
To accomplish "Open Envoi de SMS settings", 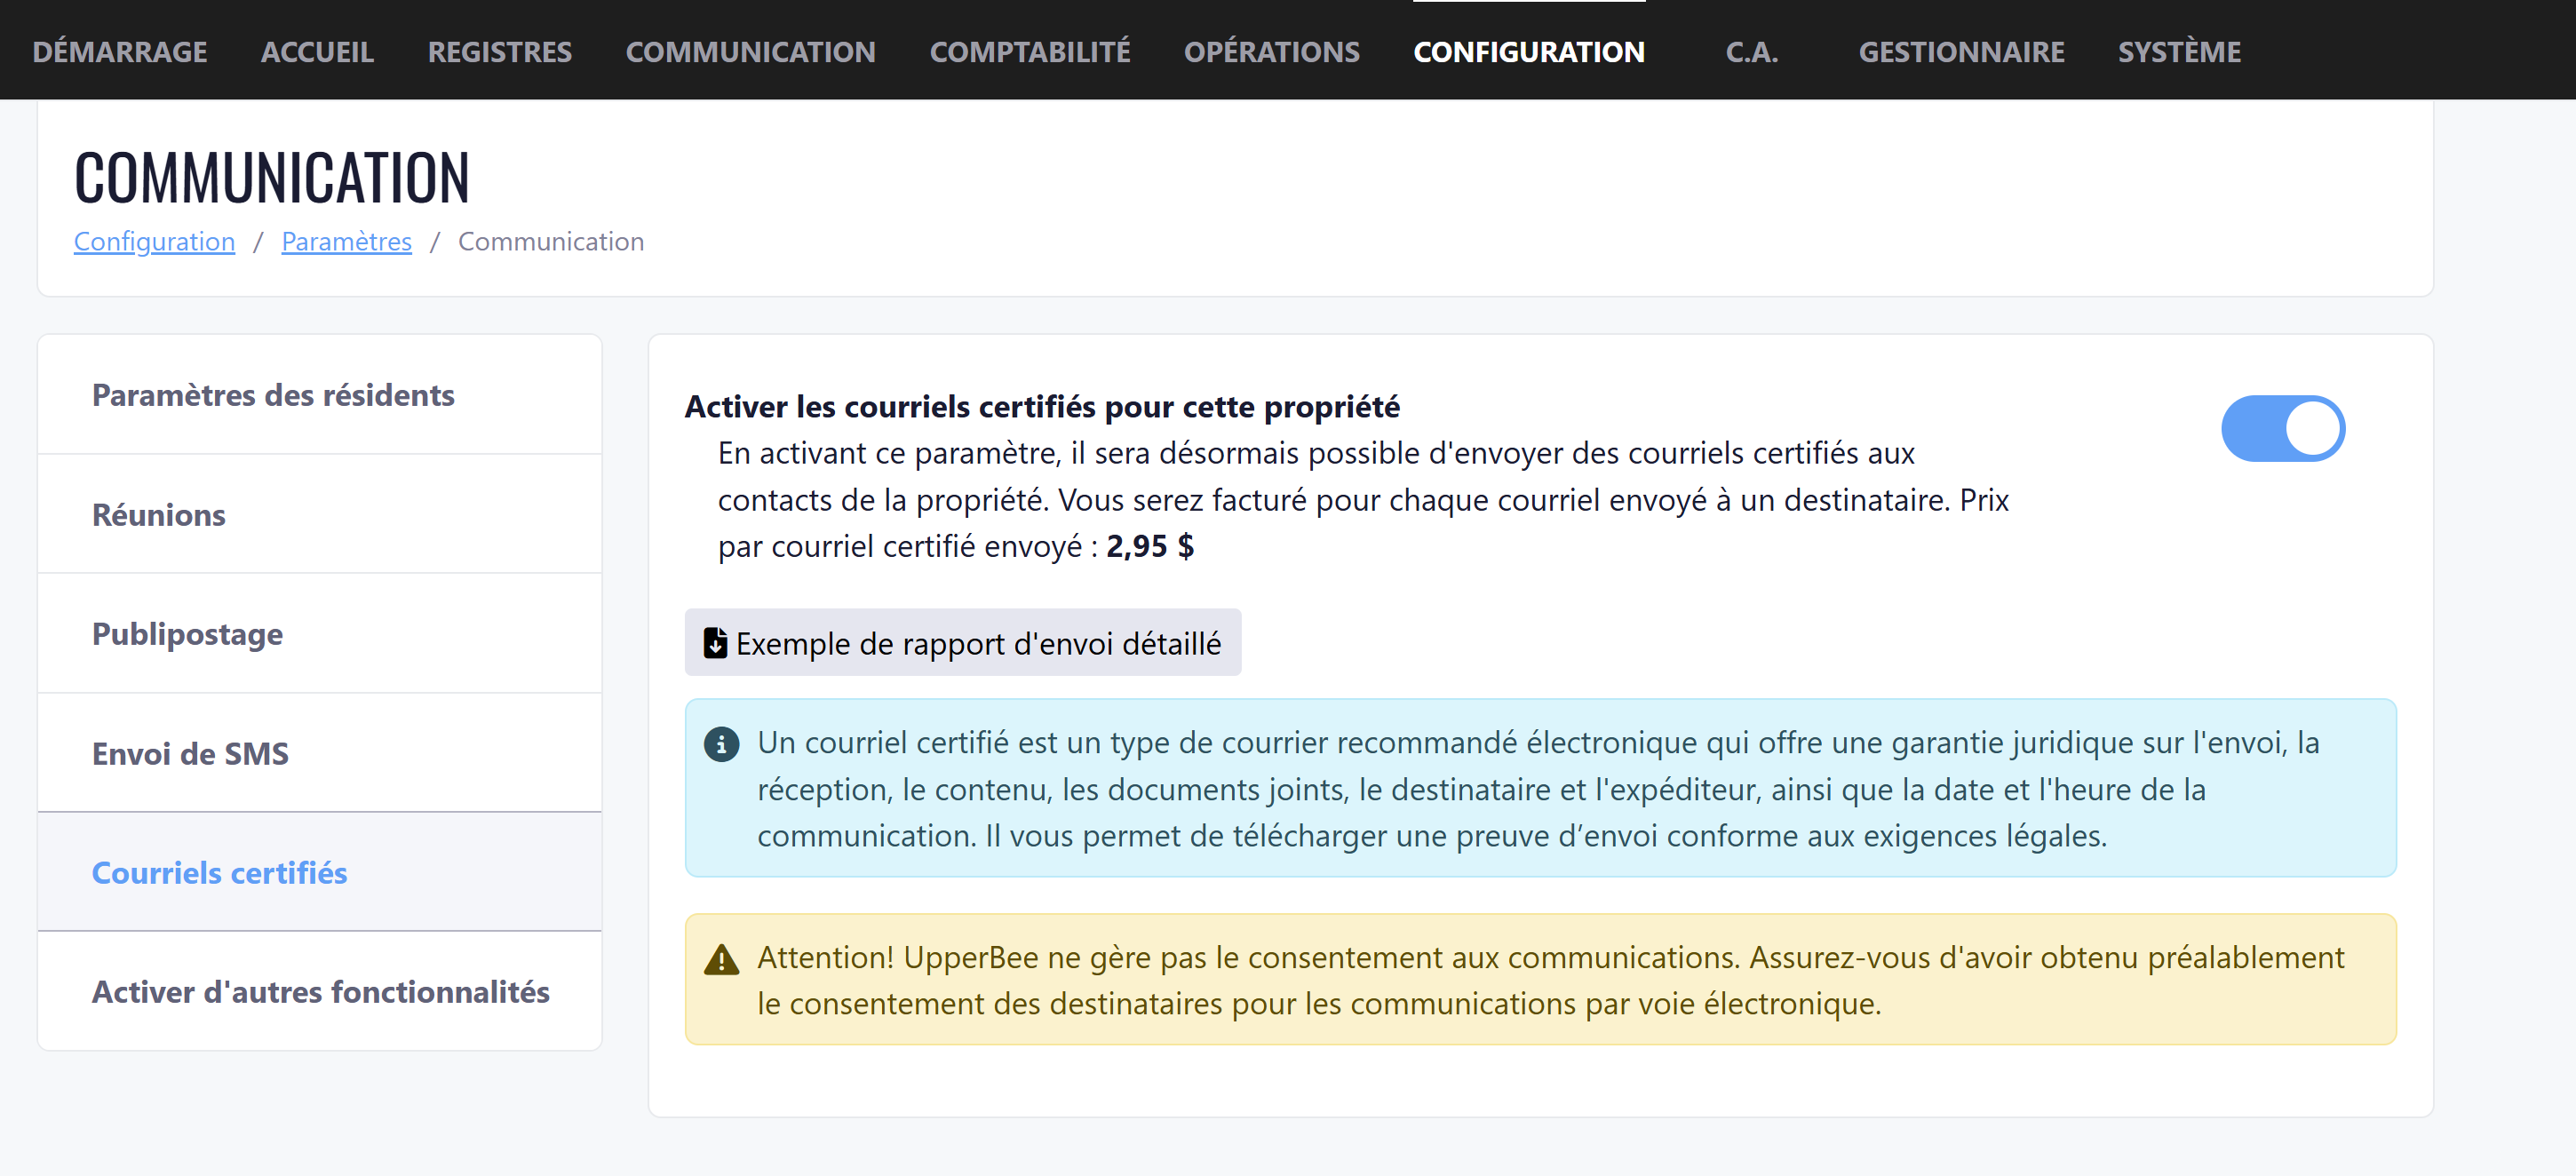I will (190, 753).
